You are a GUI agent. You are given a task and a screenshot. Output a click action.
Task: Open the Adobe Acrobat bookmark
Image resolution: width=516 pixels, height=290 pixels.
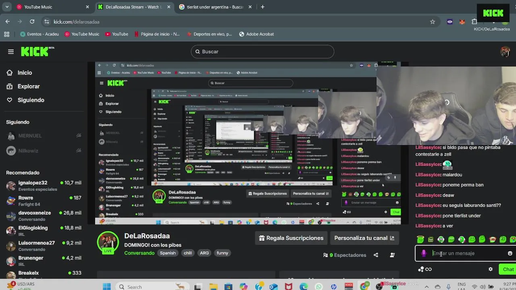pyautogui.click(x=256, y=34)
